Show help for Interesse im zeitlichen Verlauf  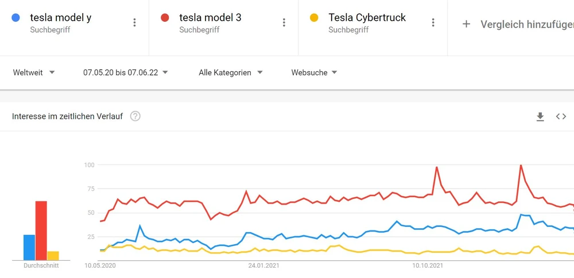(x=135, y=116)
